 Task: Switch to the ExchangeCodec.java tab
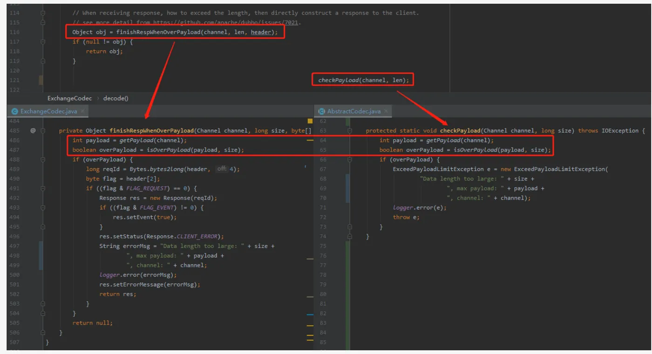coord(48,111)
